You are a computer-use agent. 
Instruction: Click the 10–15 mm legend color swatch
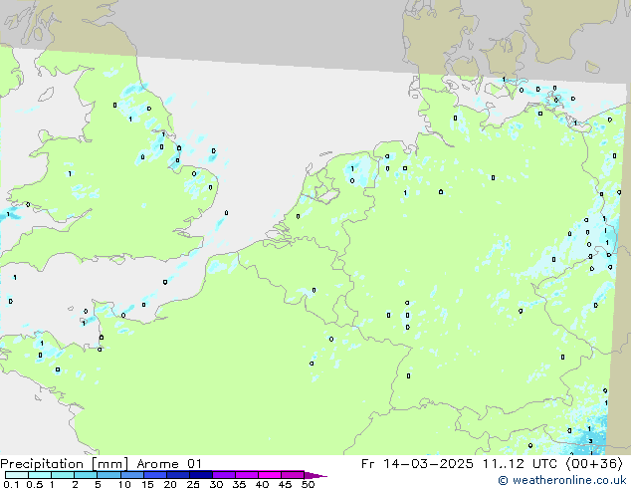[x=132, y=475]
